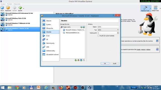This screenshot has height=90, width=161.
Task: Click the remove selected attachment icon
Action: (x=84, y=60)
